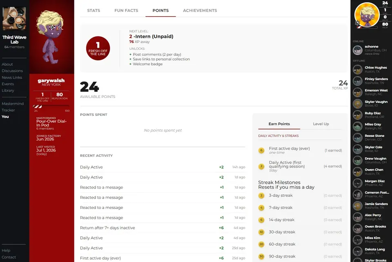Image resolution: width=392 pixels, height=262 pixels.
Task: Click the 'Streak Milestones' heading
Action: pyautogui.click(x=279, y=182)
